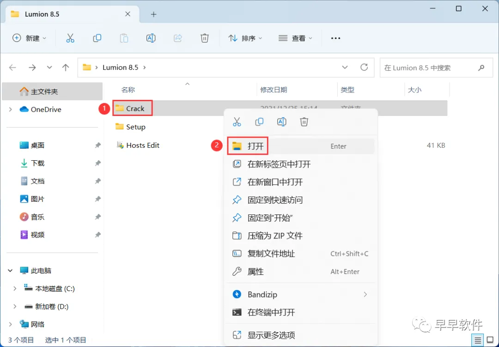This screenshot has height=347, width=499.
Task: Expand the 网络 tree node
Action: [x=11, y=324]
